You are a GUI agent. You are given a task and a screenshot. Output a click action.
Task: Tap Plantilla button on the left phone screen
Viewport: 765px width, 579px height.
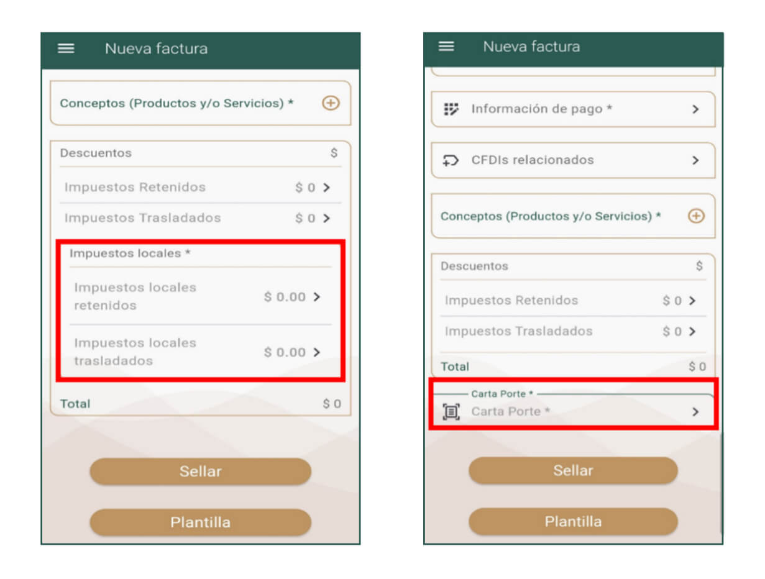pos(200,522)
